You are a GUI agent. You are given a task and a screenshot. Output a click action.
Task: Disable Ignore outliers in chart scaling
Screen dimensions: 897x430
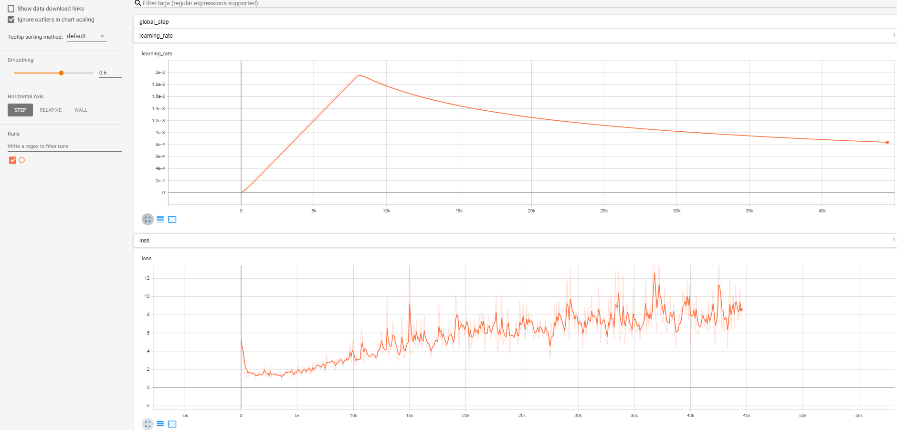click(11, 19)
